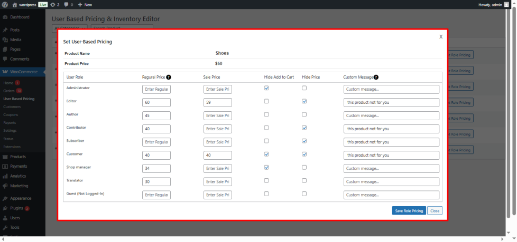This screenshot has width=517, height=242.
Task: Click the page's vertical scrollbar
Action: point(512,105)
